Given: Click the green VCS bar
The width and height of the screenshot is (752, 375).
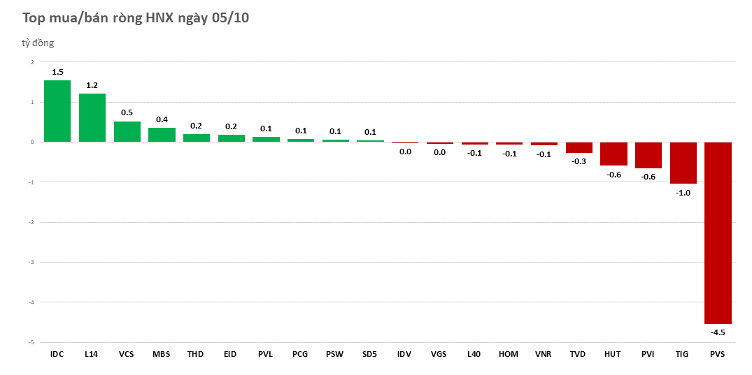Looking at the screenshot, I should 127,132.
